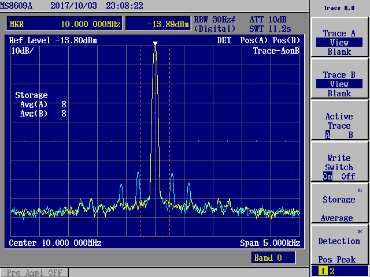Set Trace B to View
Viewport: 370px width, 277px height.
[339, 84]
